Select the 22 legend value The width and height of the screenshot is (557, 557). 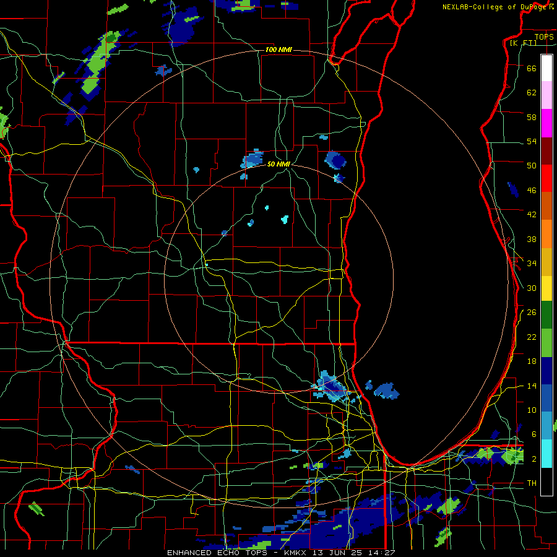tap(532, 337)
